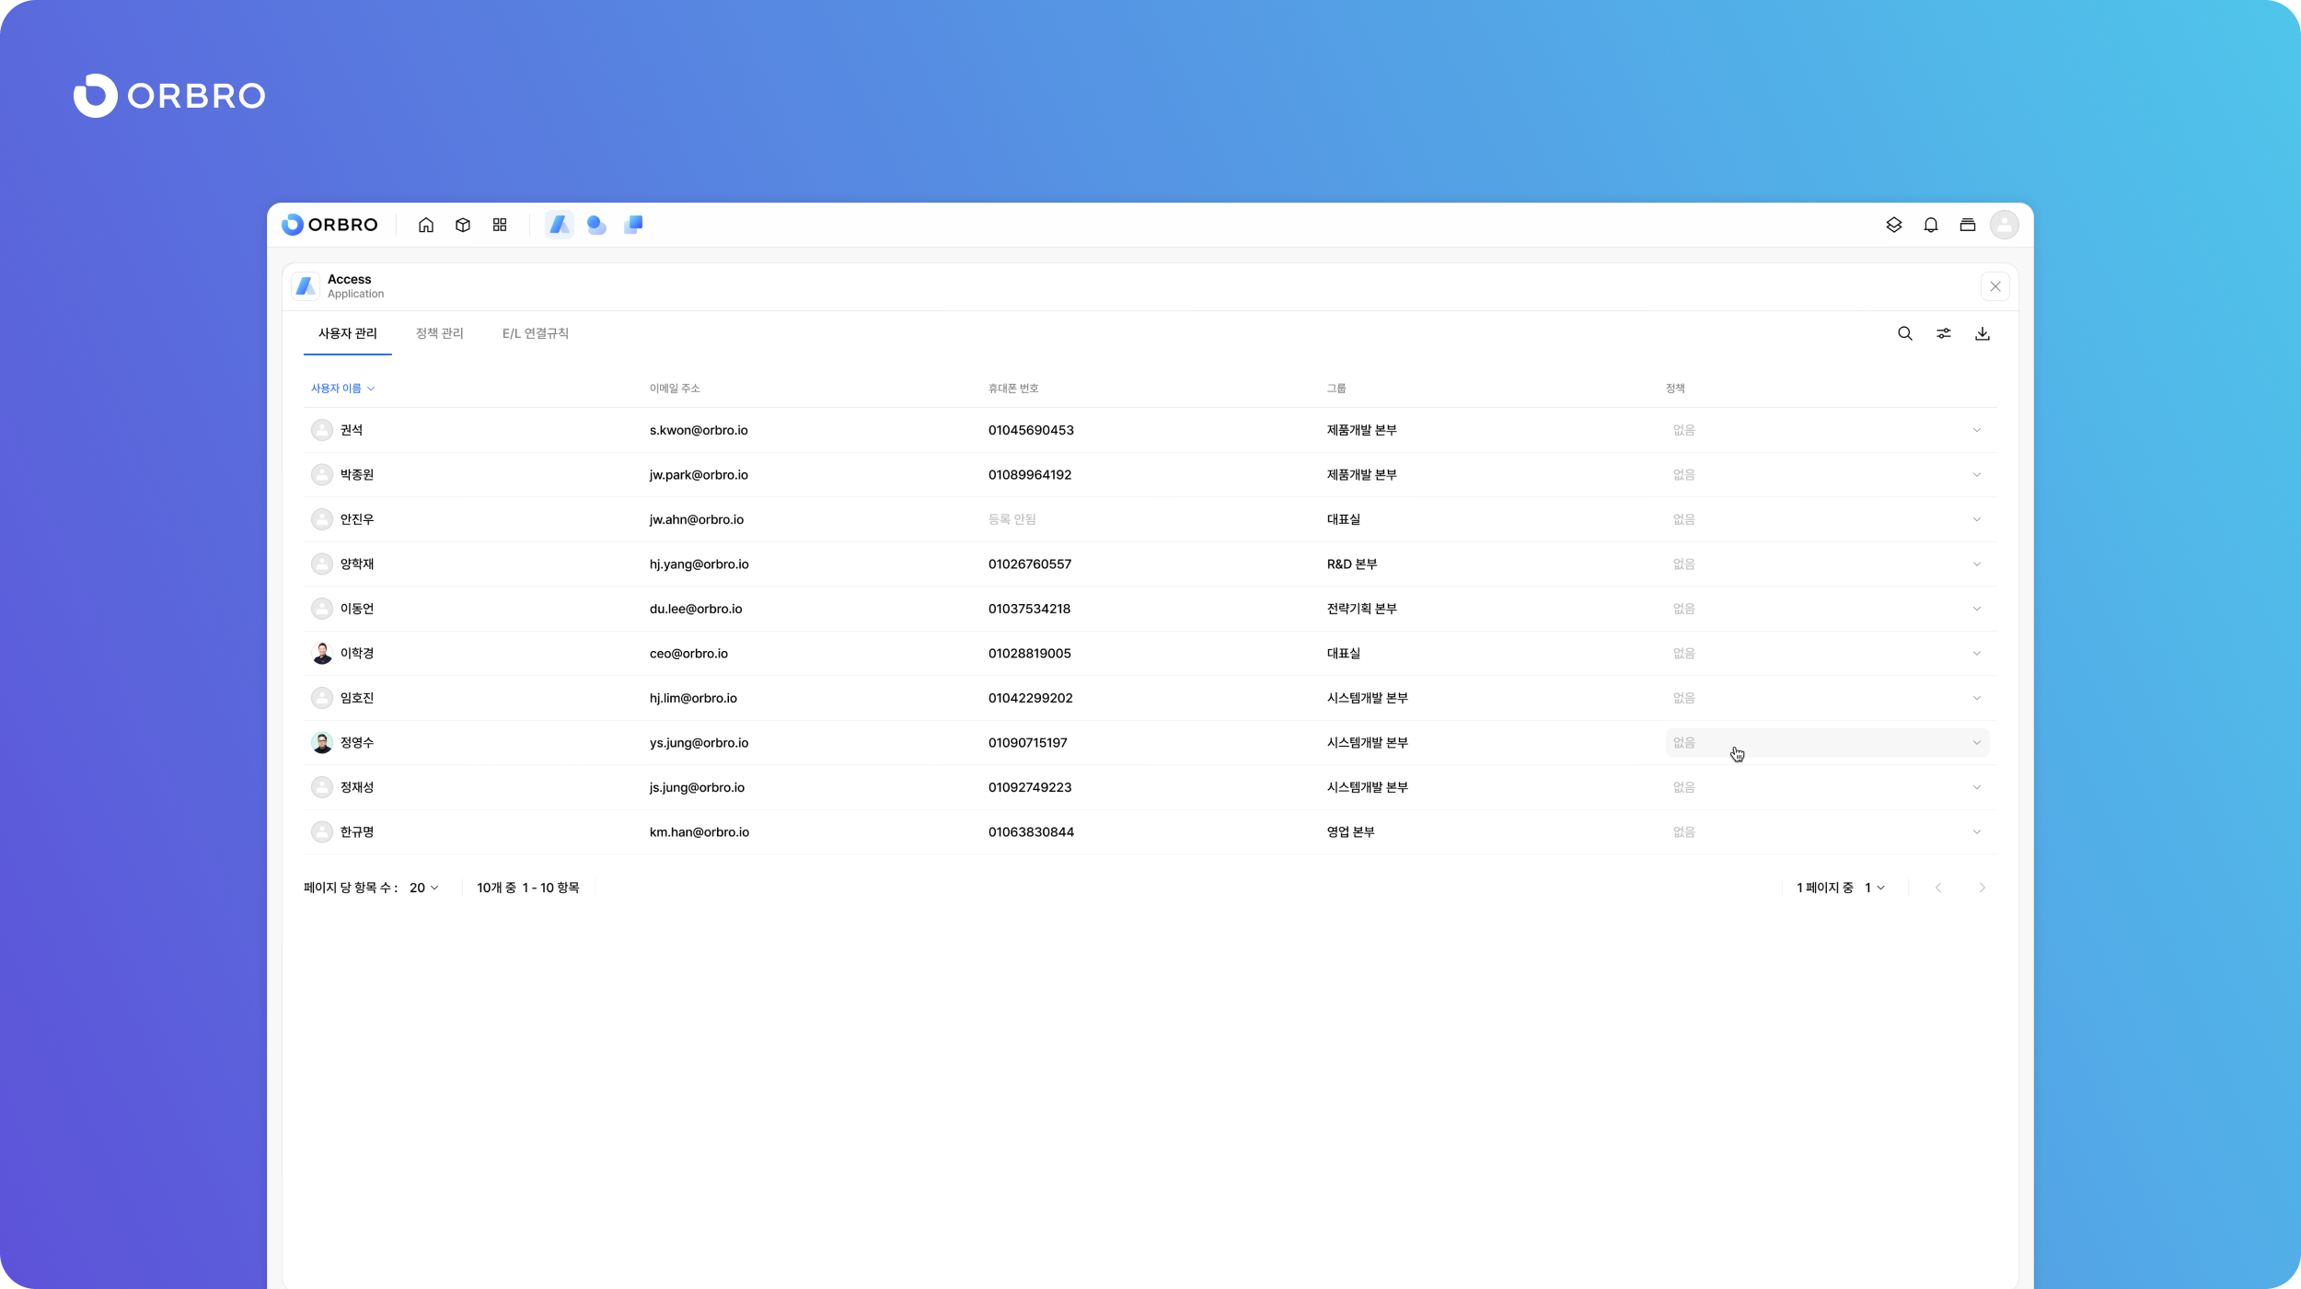Open the cube icon in top bar

[463, 225]
